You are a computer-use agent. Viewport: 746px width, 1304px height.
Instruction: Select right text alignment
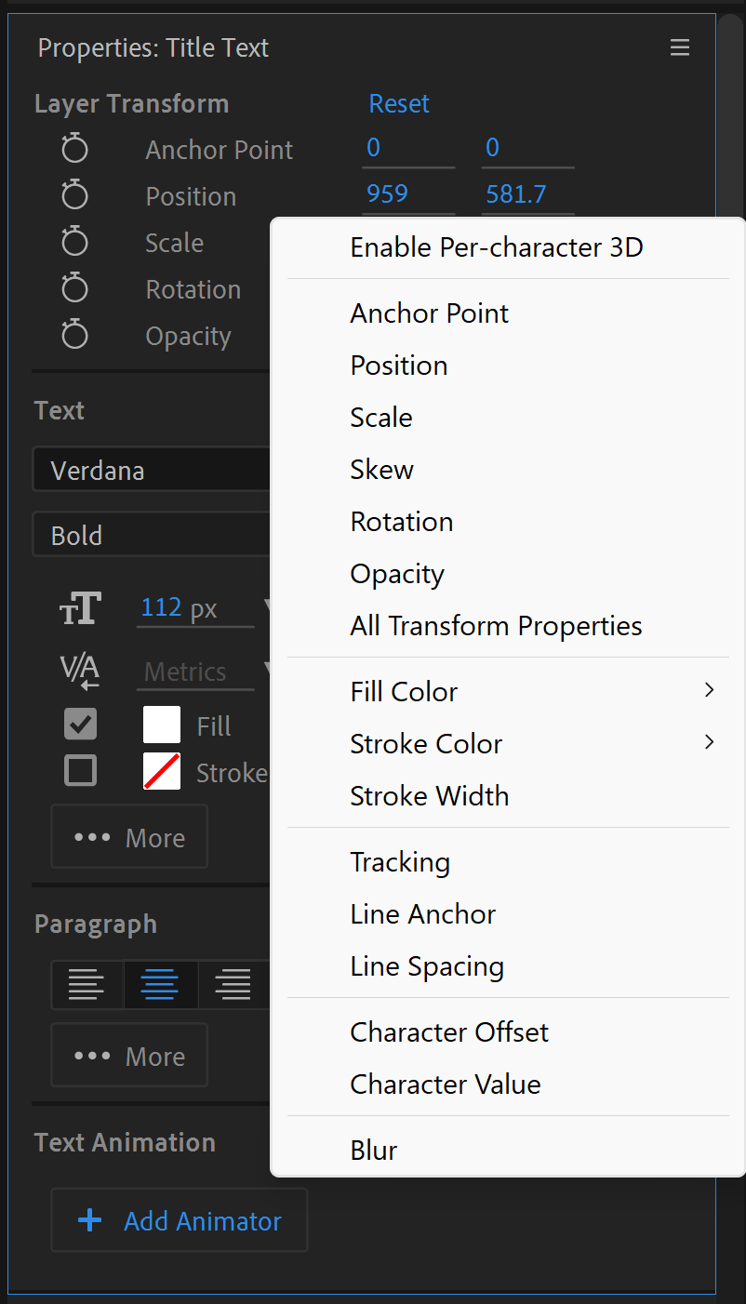(233, 984)
